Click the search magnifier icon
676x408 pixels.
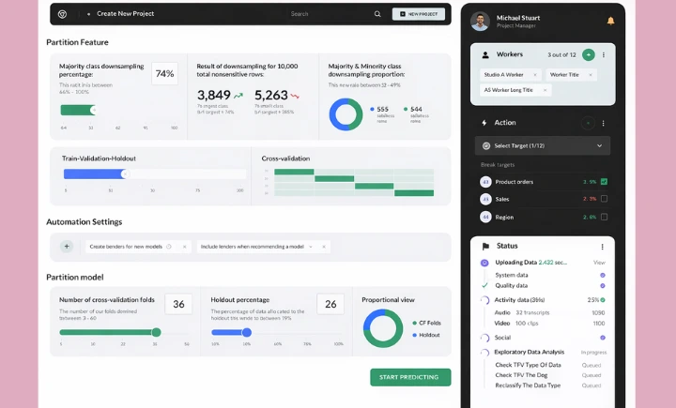[377, 14]
